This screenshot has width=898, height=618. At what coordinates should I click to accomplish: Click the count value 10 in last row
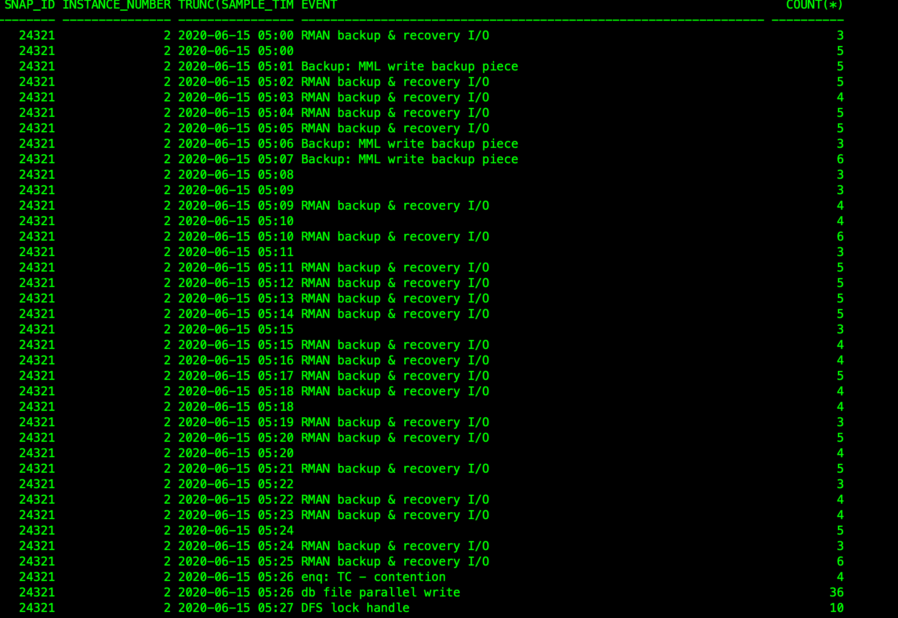pyautogui.click(x=836, y=608)
